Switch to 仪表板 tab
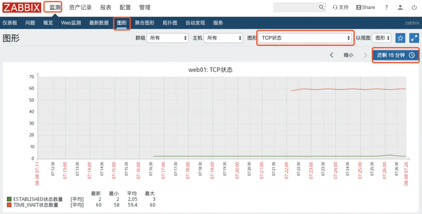This screenshot has width=422, height=214. click(10, 23)
